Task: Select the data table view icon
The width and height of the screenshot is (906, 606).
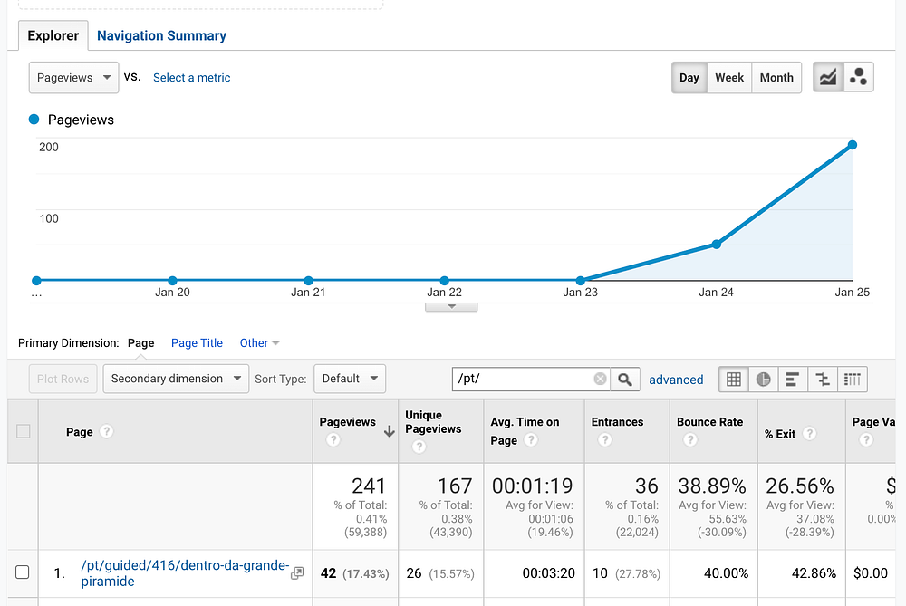Action: pos(734,380)
